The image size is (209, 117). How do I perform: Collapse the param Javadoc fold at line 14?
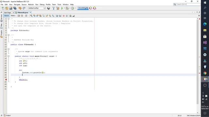coord(8,49)
